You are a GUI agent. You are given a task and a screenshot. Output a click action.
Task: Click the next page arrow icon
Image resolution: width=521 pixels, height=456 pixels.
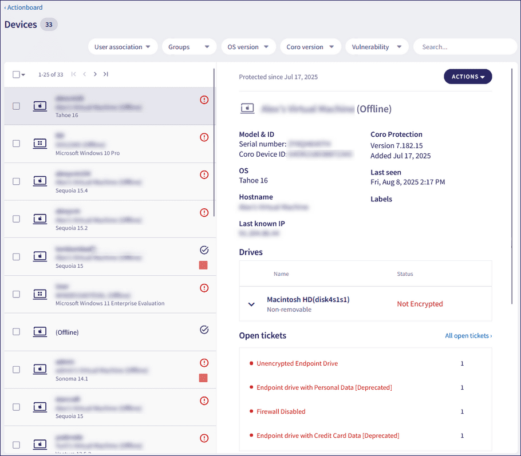(x=95, y=74)
